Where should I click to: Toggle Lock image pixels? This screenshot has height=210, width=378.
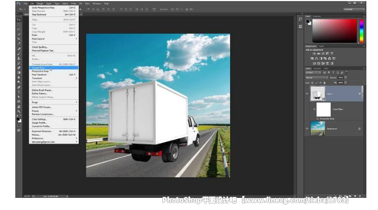(317, 83)
